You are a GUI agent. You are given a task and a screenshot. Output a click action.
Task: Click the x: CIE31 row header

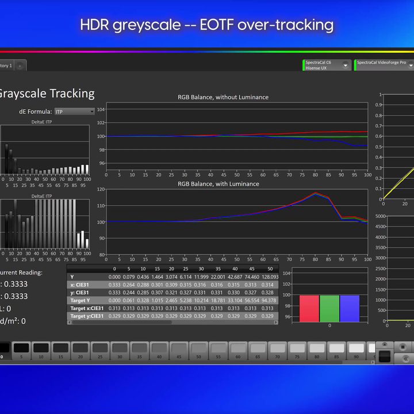point(79,285)
